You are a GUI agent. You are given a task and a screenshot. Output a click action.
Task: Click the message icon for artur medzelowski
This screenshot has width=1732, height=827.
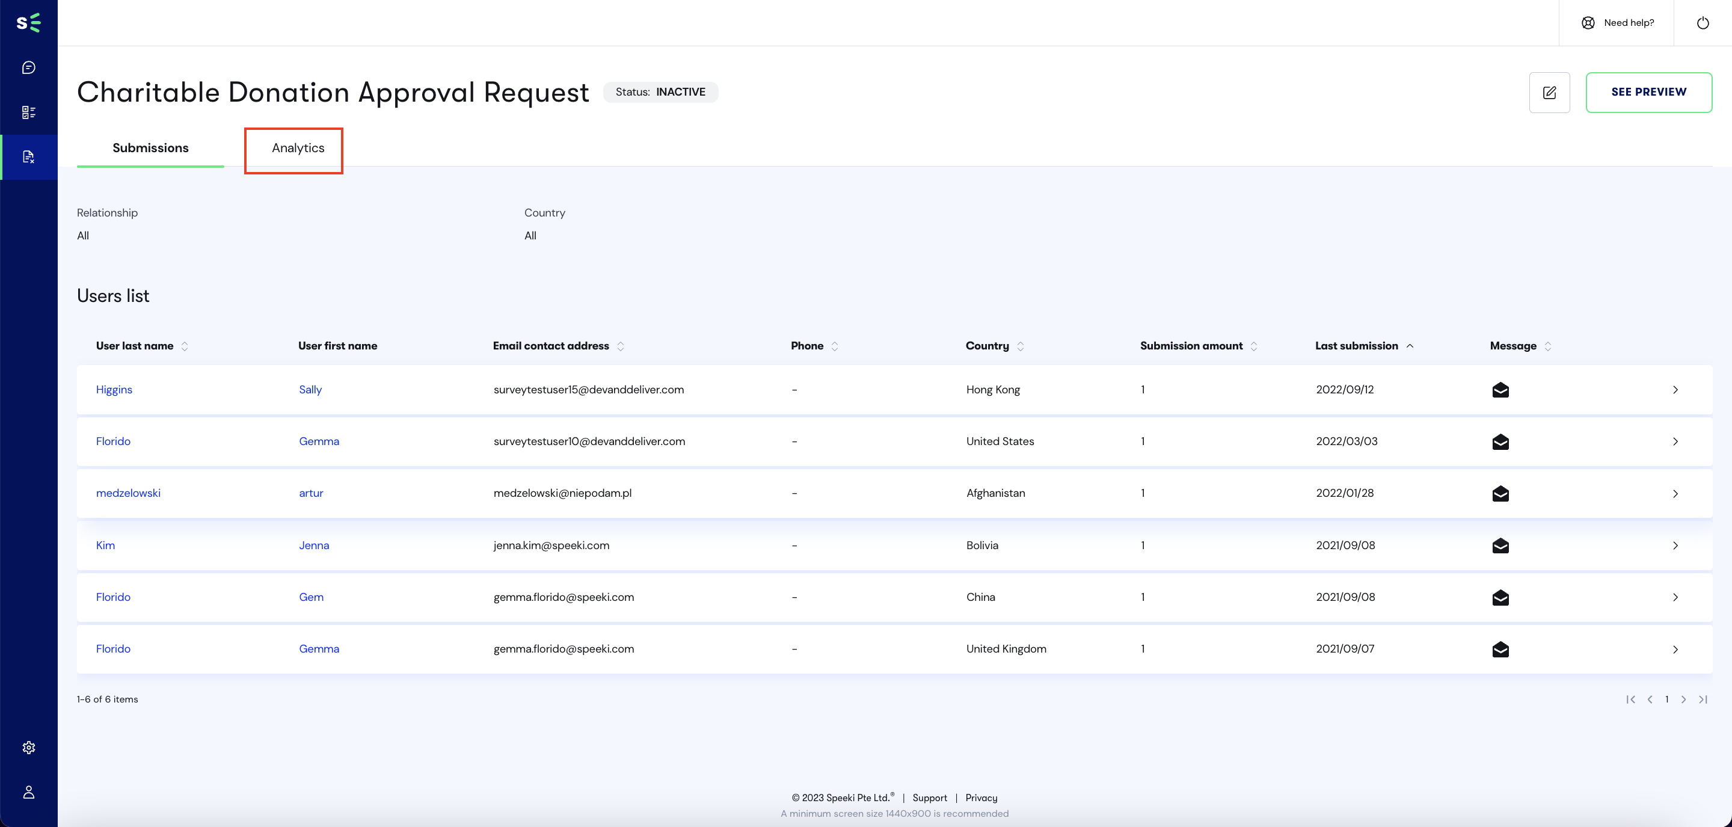point(1500,494)
